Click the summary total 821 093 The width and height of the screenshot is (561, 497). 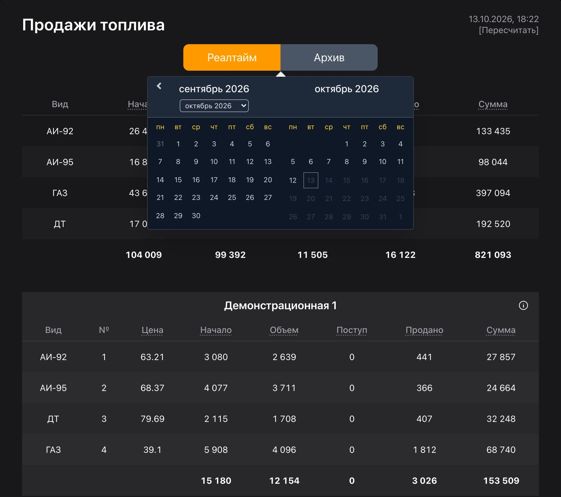coord(493,255)
